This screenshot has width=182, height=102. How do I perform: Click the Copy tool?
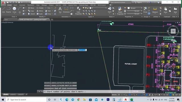pyautogui.click(x=31, y=11)
